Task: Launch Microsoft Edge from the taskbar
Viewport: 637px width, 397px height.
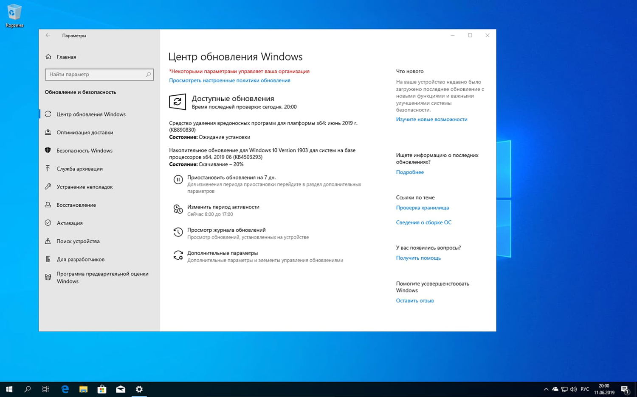Action: (x=65, y=389)
